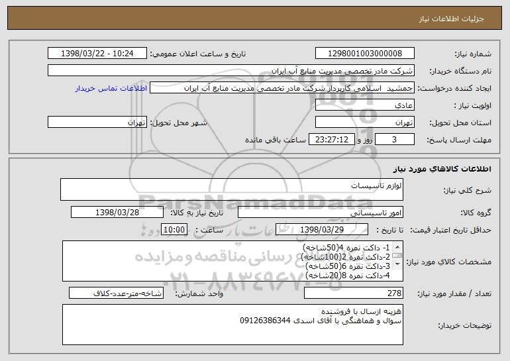Viewport: 510px width, 361px height.
Task: Click the label واحد شمارش
Action: pos(199,293)
